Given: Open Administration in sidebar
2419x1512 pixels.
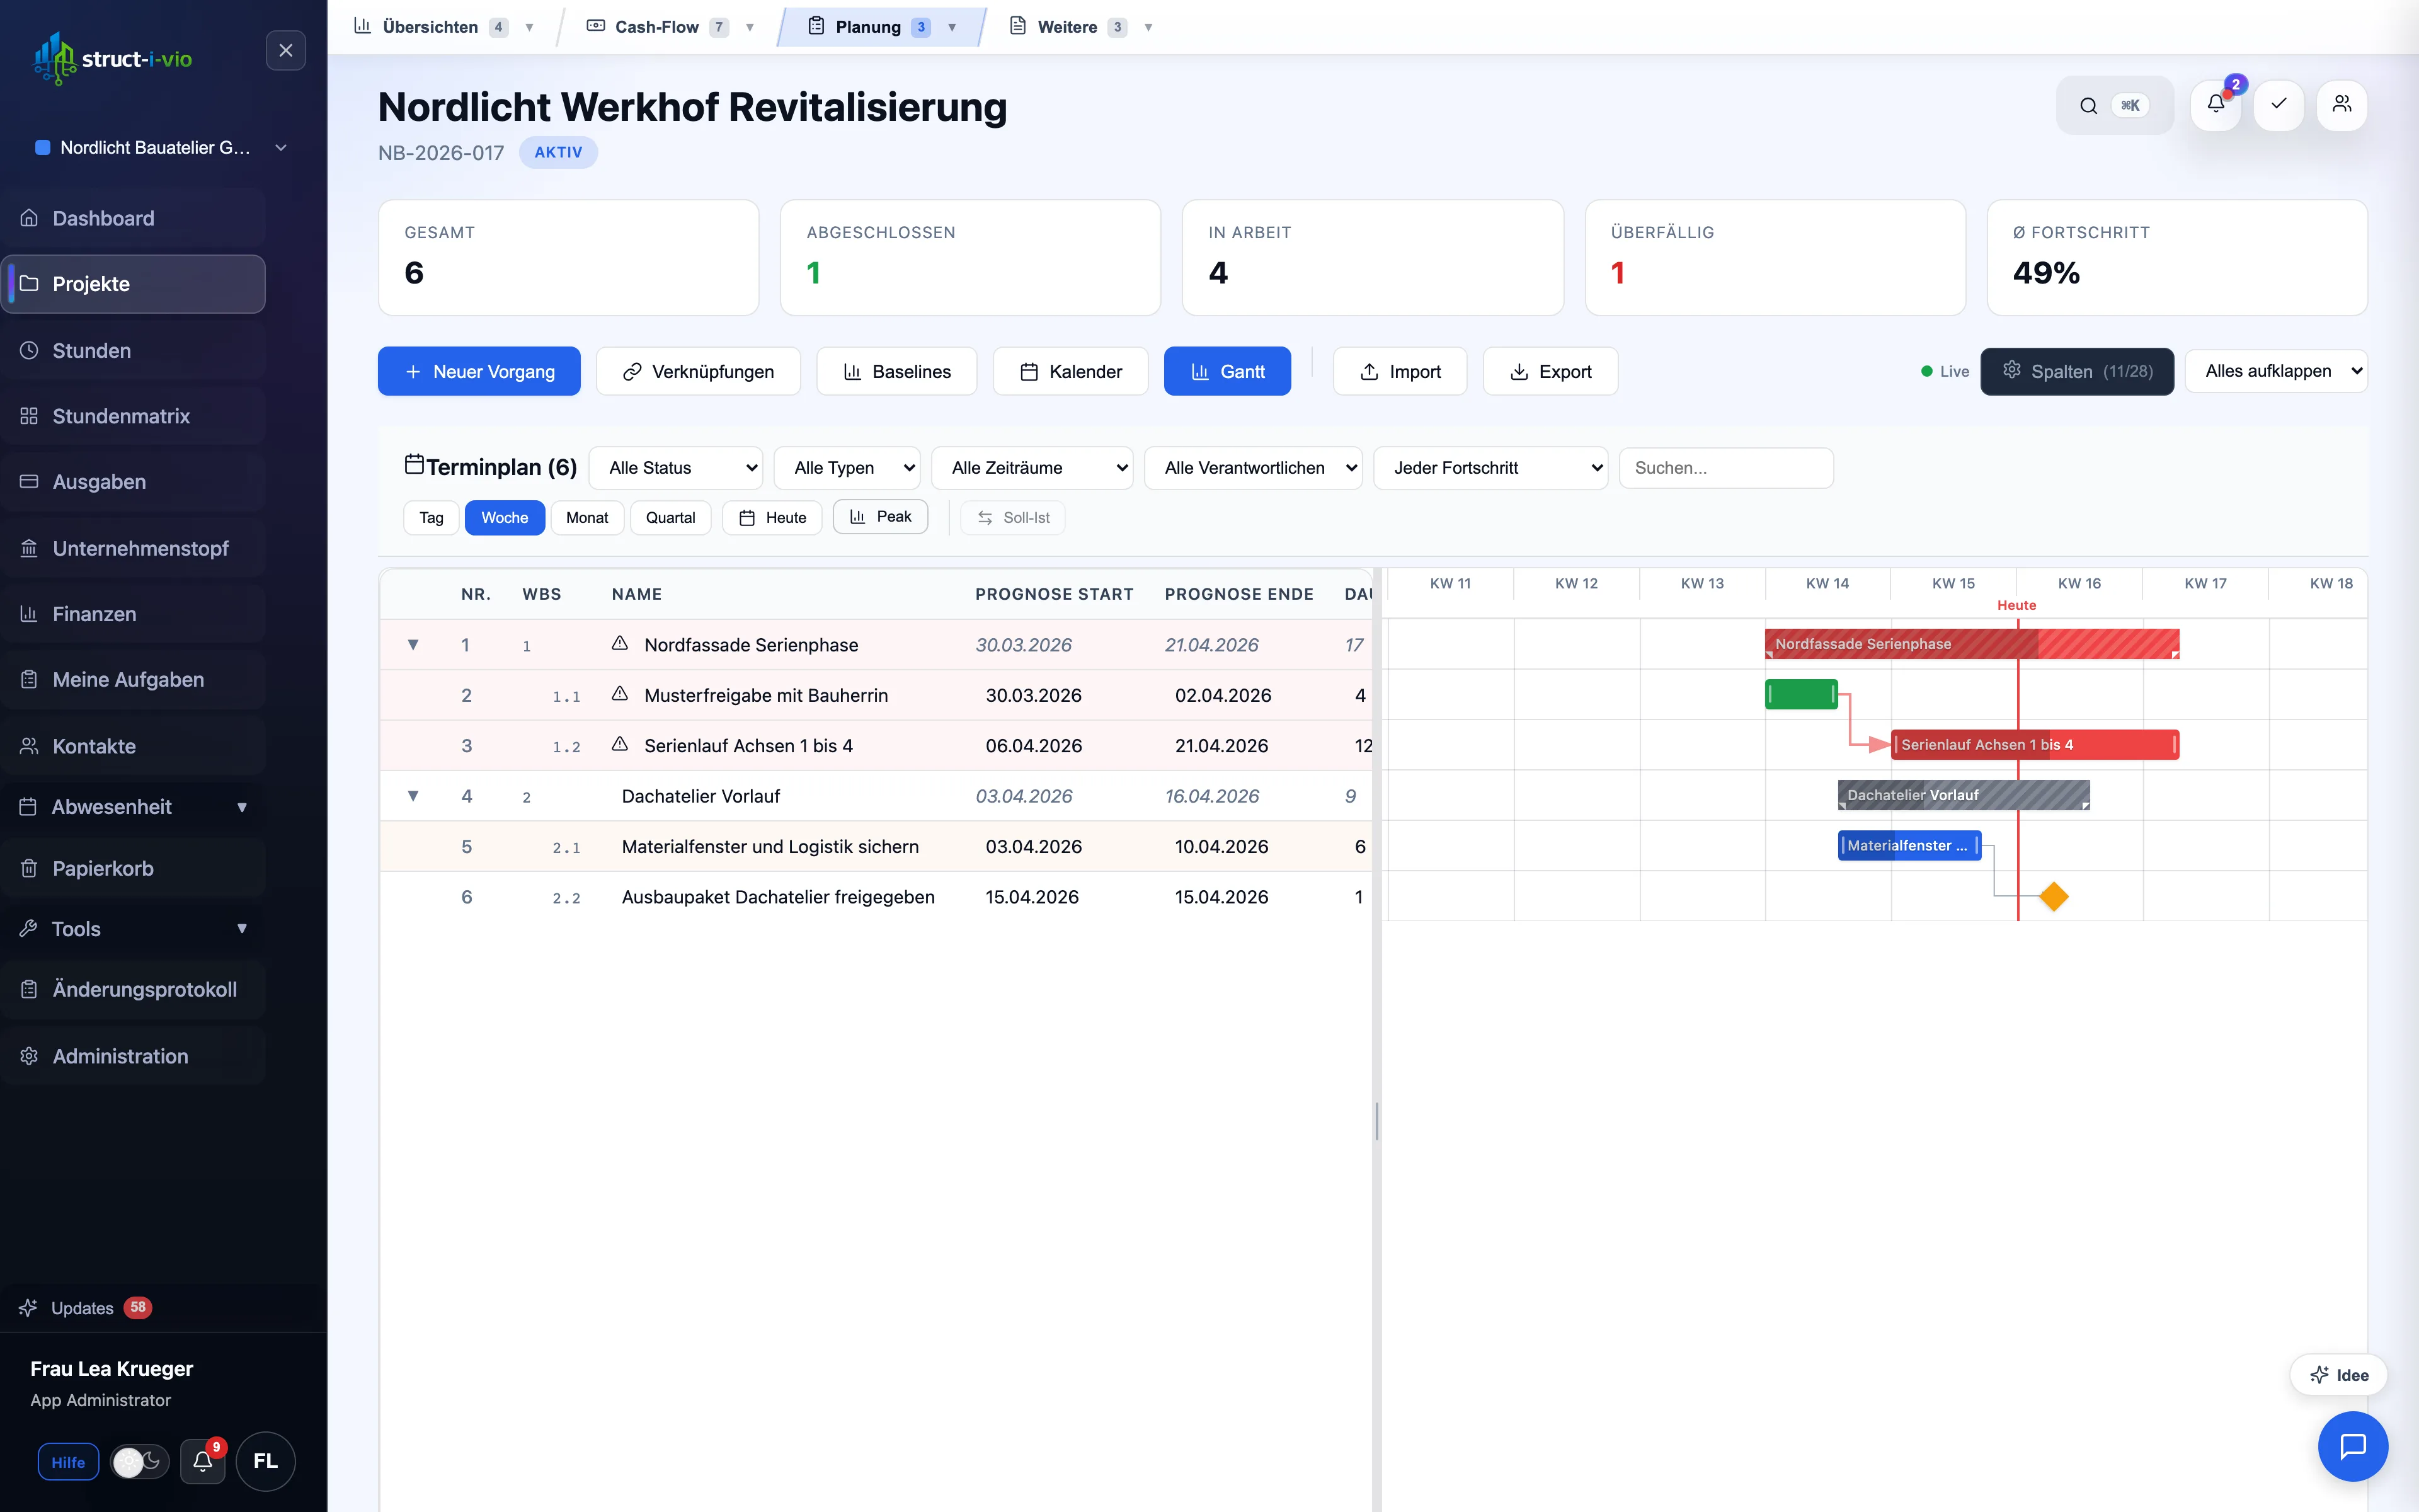Looking at the screenshot, I should [x=134, y=1056].
